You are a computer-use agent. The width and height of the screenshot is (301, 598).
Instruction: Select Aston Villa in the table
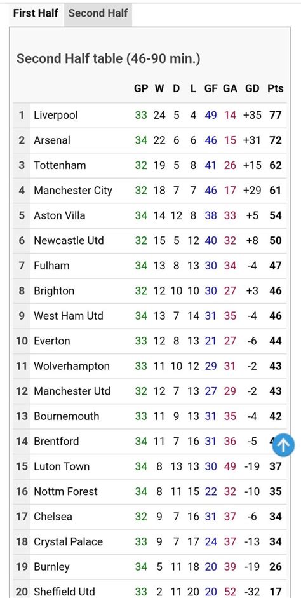[x=60, y=215]
